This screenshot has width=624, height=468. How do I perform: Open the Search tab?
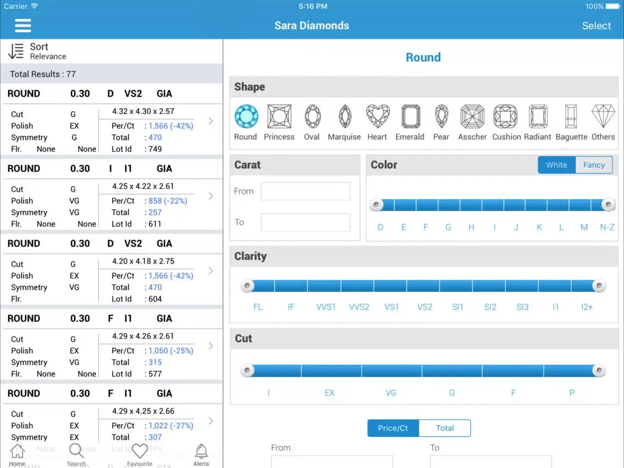76,455
